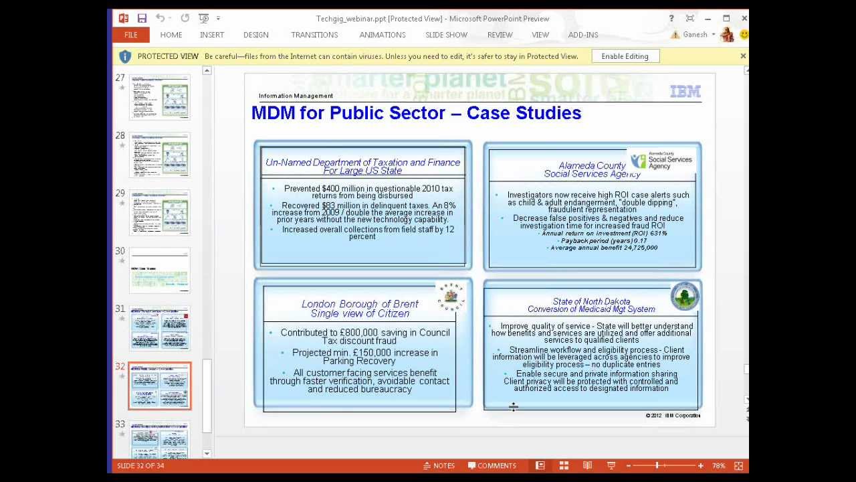Image resolution: width=856 pixels, height=482 pixels.
Task: Save the presentation using the floppy disk icon
Action: tap(142, 18)
